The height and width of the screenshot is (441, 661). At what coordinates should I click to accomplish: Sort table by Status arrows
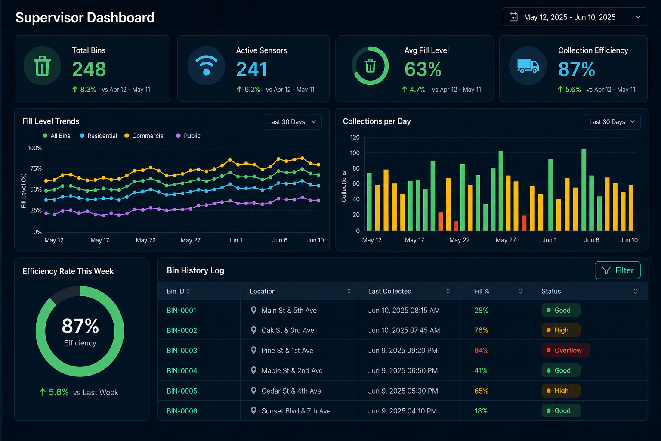(x=636, y=291)
